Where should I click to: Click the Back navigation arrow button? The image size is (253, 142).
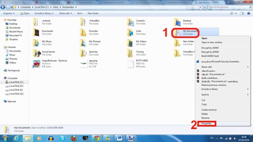point(3,7)
